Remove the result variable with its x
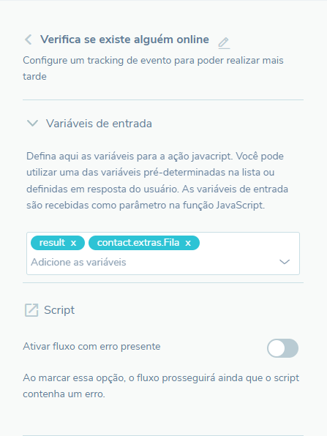The height and width of the screenshot is (436, 327). [x=73, y=243]
